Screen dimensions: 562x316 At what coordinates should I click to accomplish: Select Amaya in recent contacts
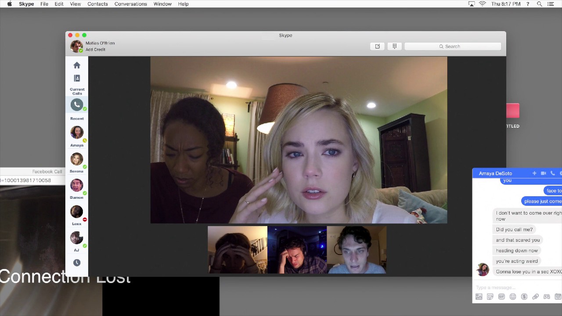(x=77, y=136)
